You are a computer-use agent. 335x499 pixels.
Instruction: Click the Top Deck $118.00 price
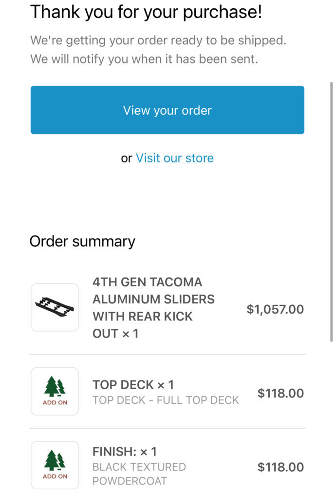(280, 393)
